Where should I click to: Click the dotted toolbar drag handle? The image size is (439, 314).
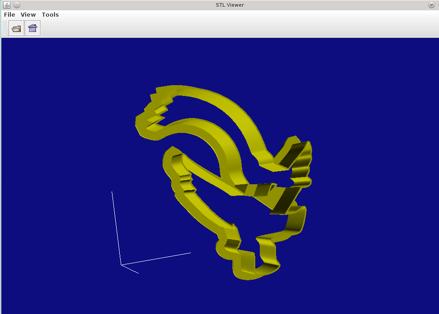click(x=4, y=28)
